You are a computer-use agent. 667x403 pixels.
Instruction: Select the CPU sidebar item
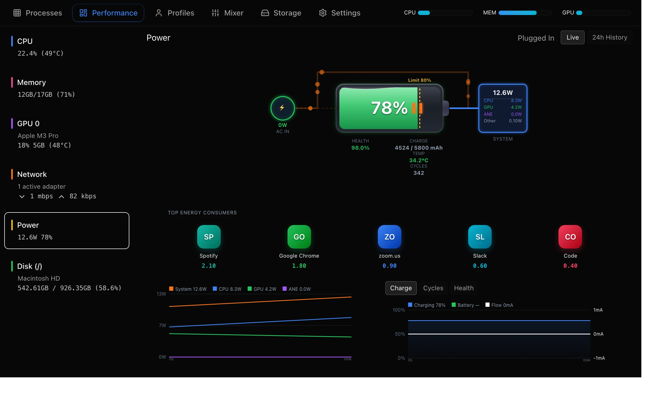click(67, 47)
